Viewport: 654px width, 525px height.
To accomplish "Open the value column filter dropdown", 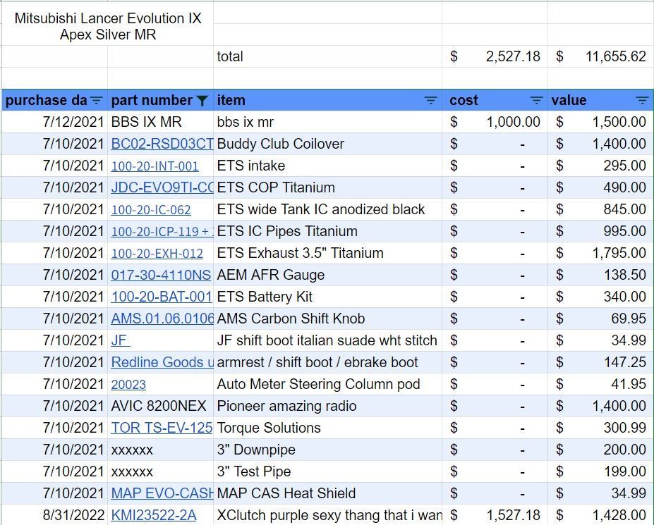I will [641, 101].
